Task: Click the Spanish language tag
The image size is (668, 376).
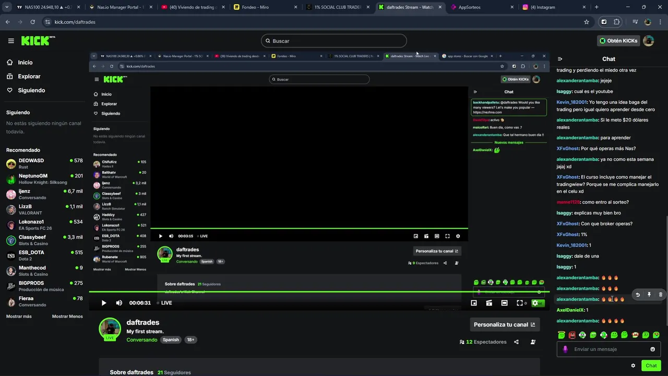Action: (171, 339)
